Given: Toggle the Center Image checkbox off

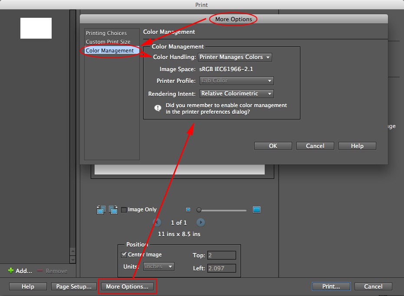Looking at the screenshot, I should [x=124, y=255].
